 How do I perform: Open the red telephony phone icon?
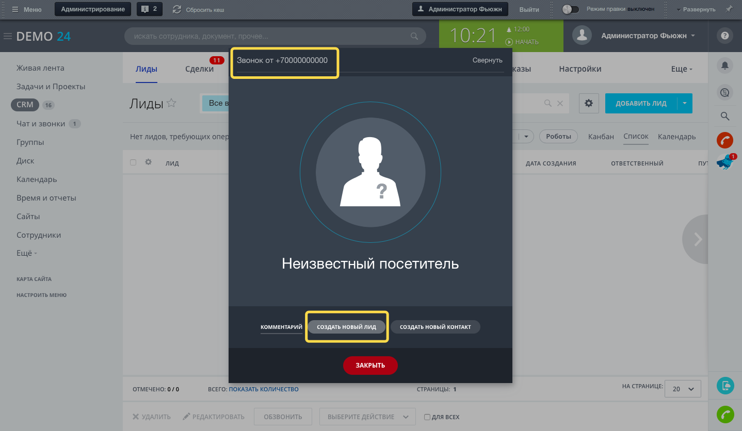724,140
